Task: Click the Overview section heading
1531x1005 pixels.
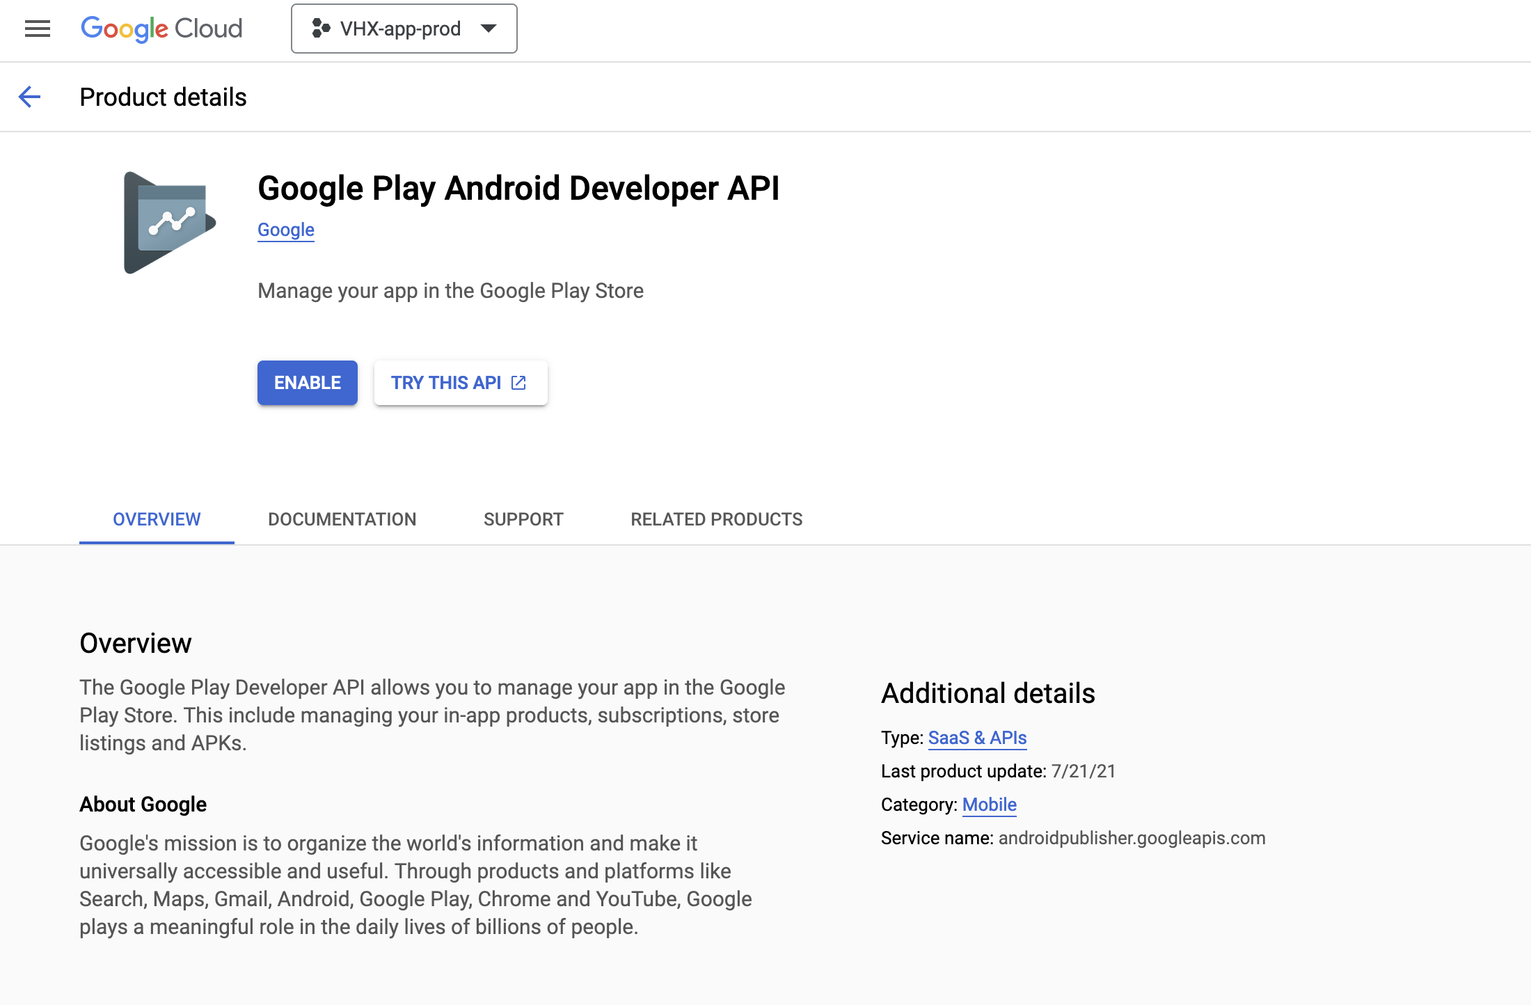Action: (136, 643)
